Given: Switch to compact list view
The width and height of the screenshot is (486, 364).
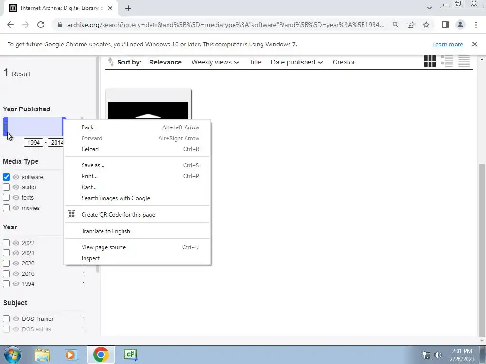Looking at the screenshot, I should pyautogui.click(x=464, y=61).
